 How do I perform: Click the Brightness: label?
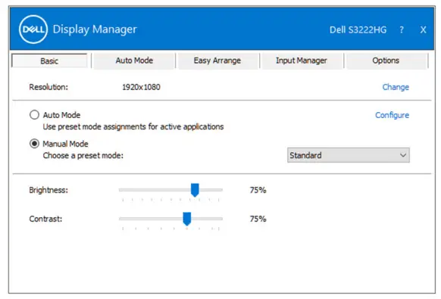pos(48,190)
